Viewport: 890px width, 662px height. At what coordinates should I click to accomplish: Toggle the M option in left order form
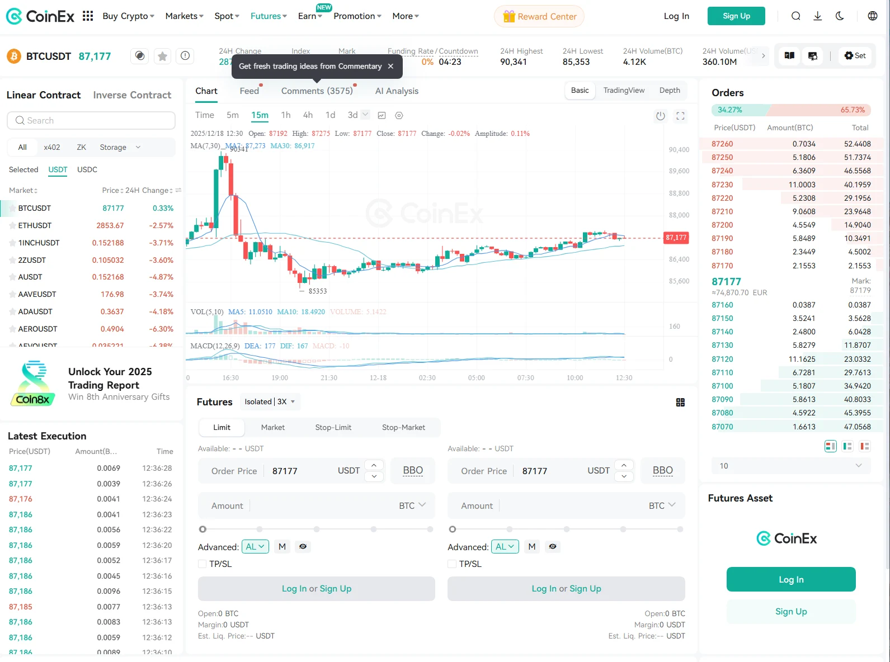(282, 547)
